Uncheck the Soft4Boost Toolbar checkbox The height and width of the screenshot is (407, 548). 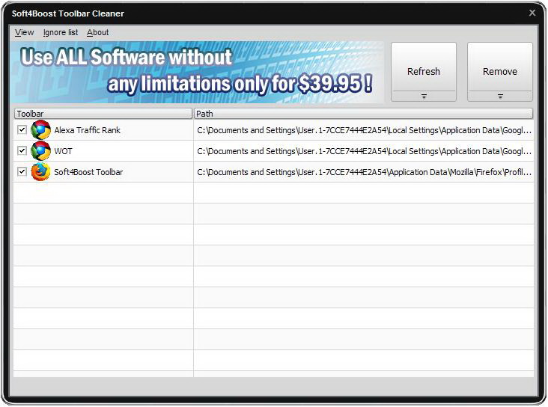pyautogui.click(x=22, y=172)
